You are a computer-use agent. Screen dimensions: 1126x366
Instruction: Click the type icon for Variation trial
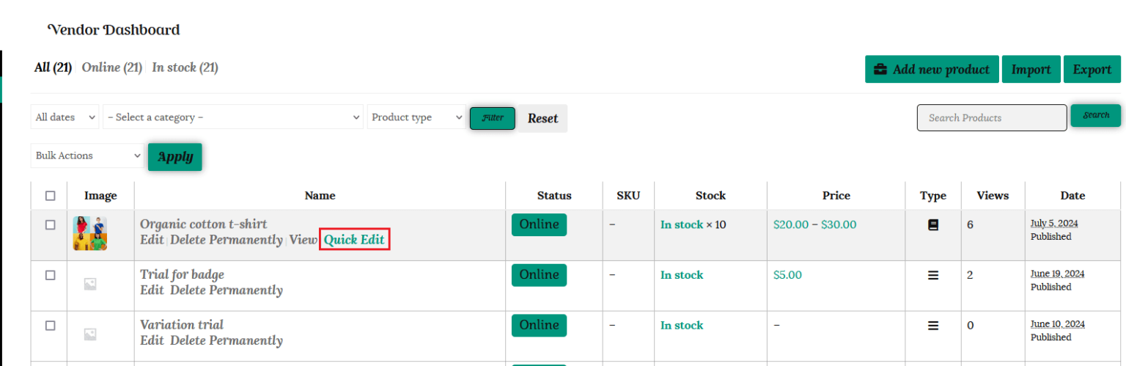(932, 326)
